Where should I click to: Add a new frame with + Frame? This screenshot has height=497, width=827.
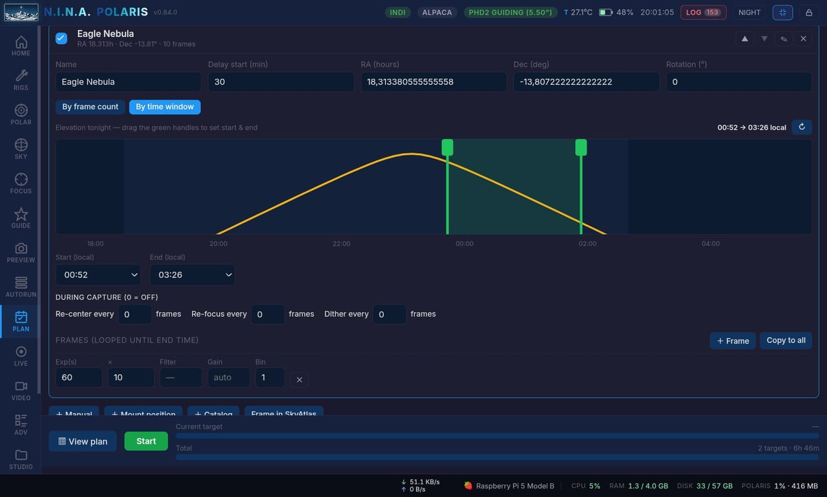[x=733, y=341]
